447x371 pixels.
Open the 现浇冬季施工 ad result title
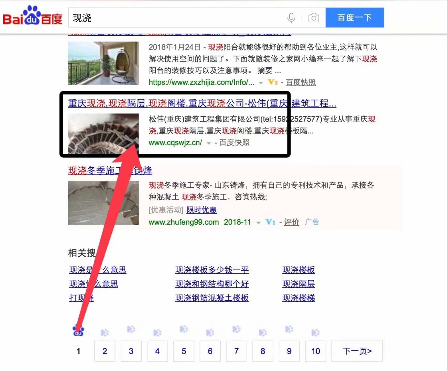[110, 170]
